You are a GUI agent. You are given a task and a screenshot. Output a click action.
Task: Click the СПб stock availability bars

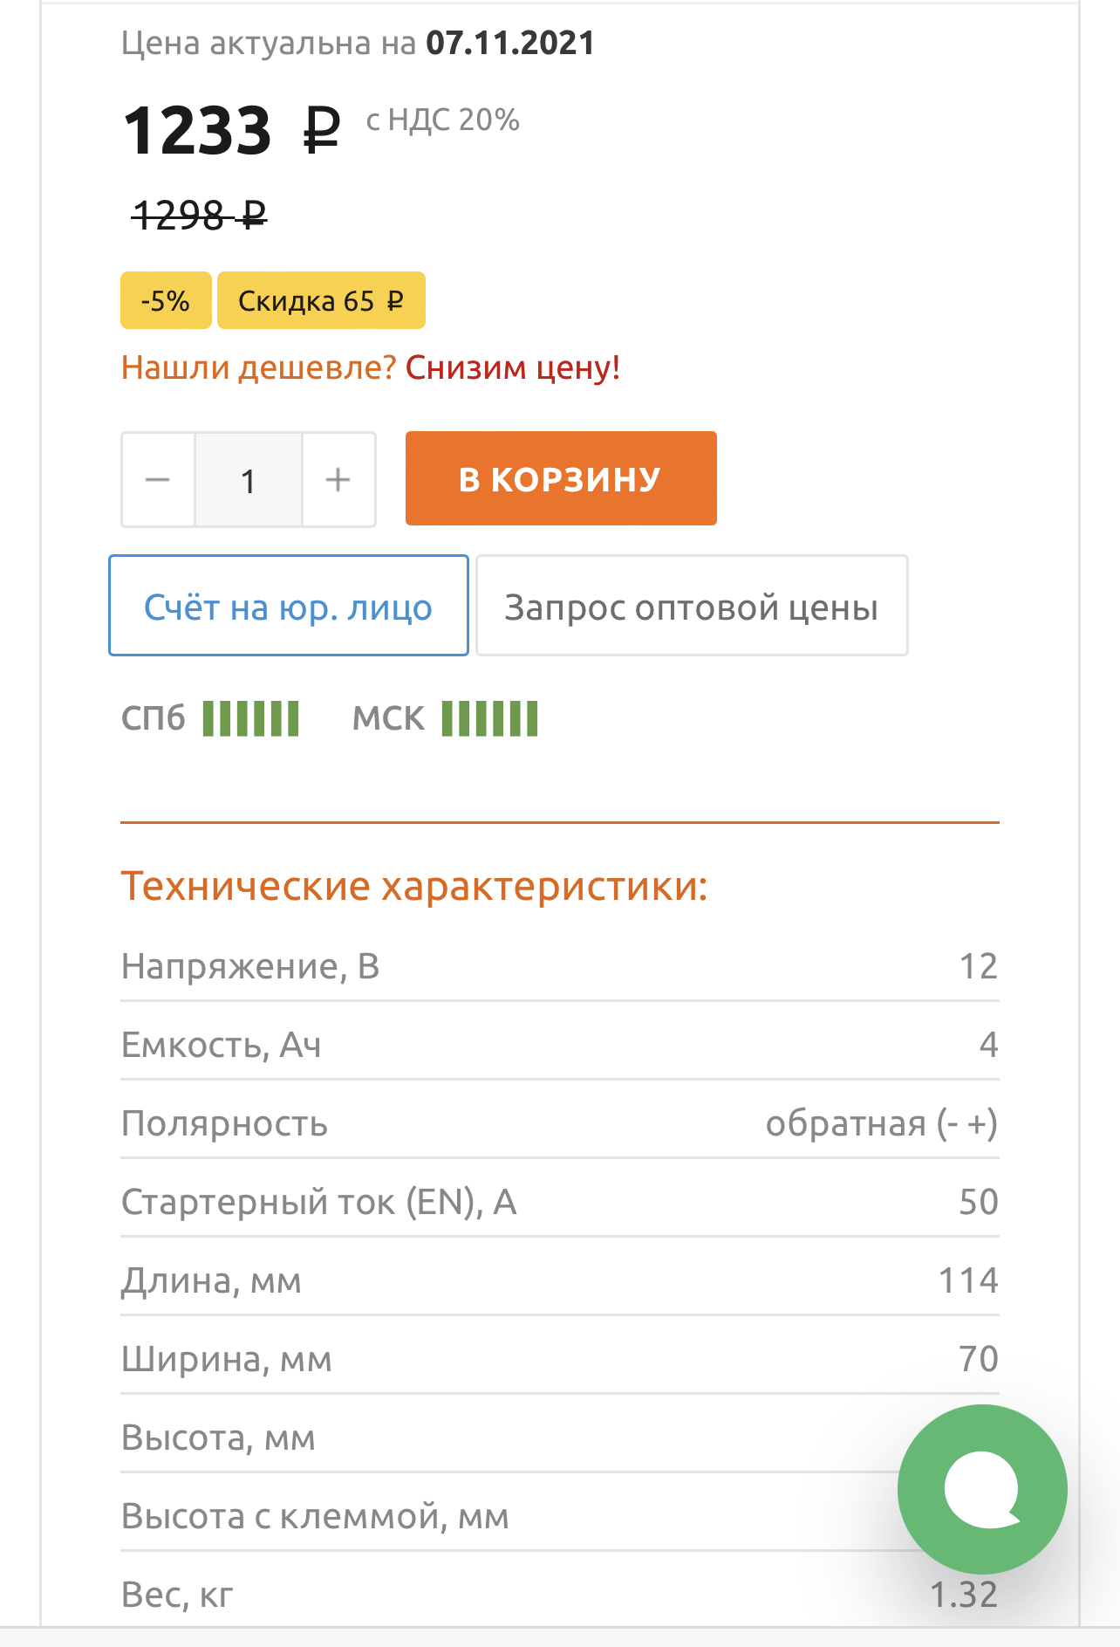(251, 718)
